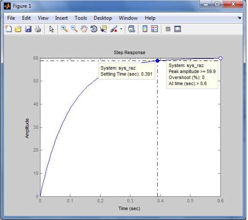Screen dimensions: 248x220
Task: Select the Rotate 3D tool
Action: [x=94, y=29]
